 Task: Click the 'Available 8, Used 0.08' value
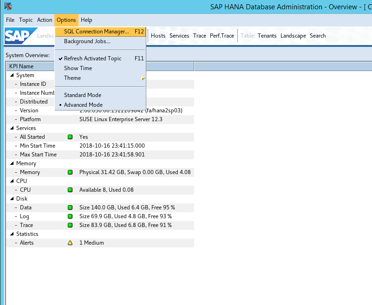click(106, 190)
